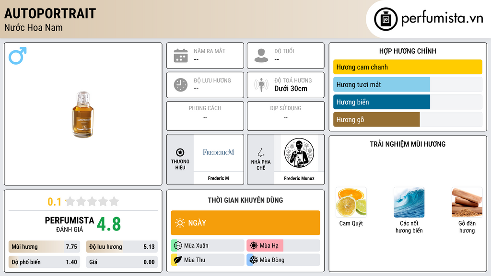Image resolution: width=491 pixels, height=276 pixels.
Task: Click the Gỗ đàn hương note label
Action: [467, 227]
